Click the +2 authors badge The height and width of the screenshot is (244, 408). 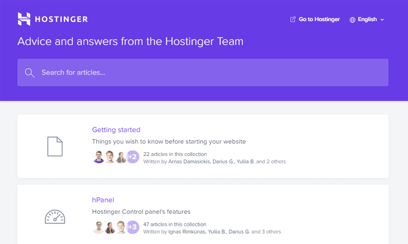133,157
